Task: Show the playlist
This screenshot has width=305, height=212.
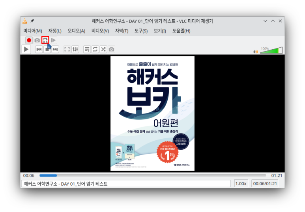Action: click(x=87, y=49)
